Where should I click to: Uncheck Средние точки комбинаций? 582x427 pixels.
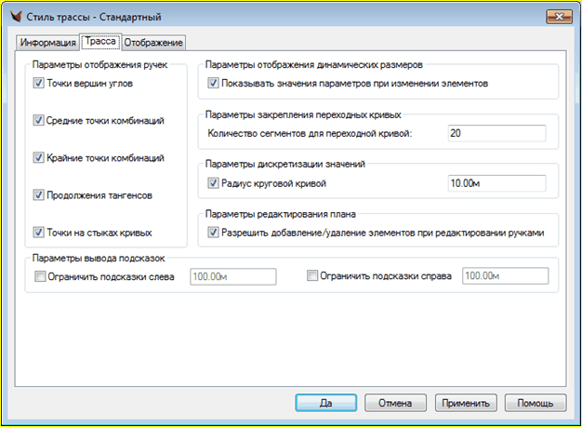39,121
